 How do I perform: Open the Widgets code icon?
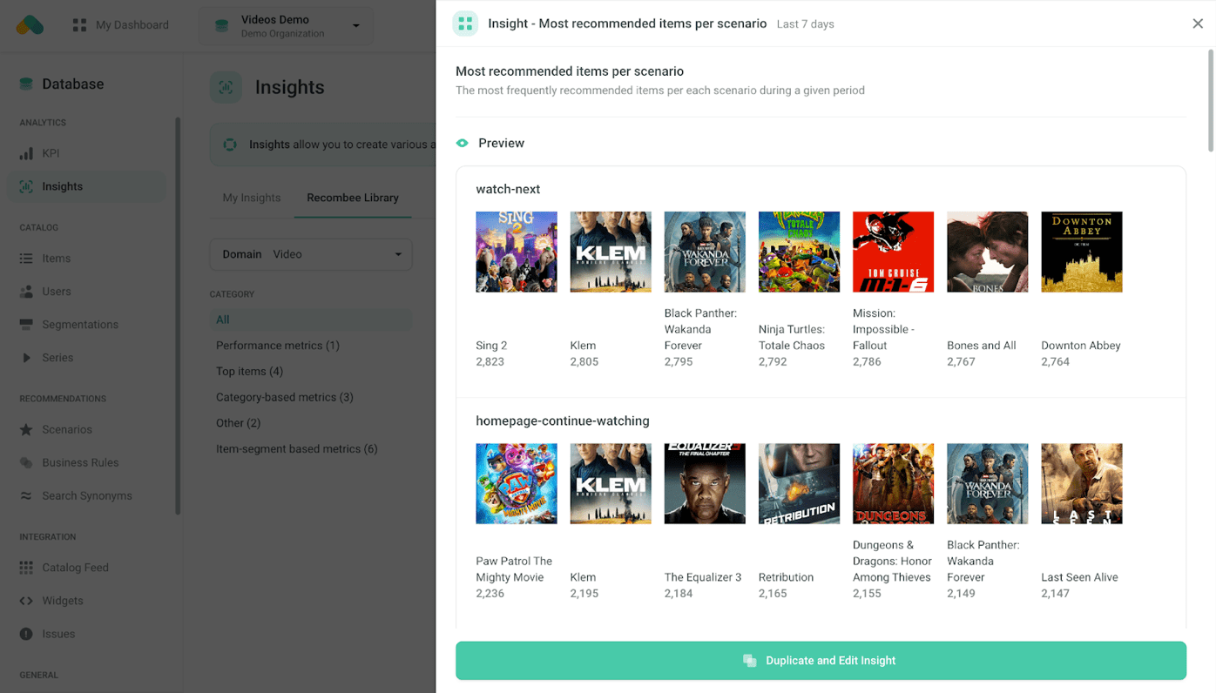click(26, 601)
